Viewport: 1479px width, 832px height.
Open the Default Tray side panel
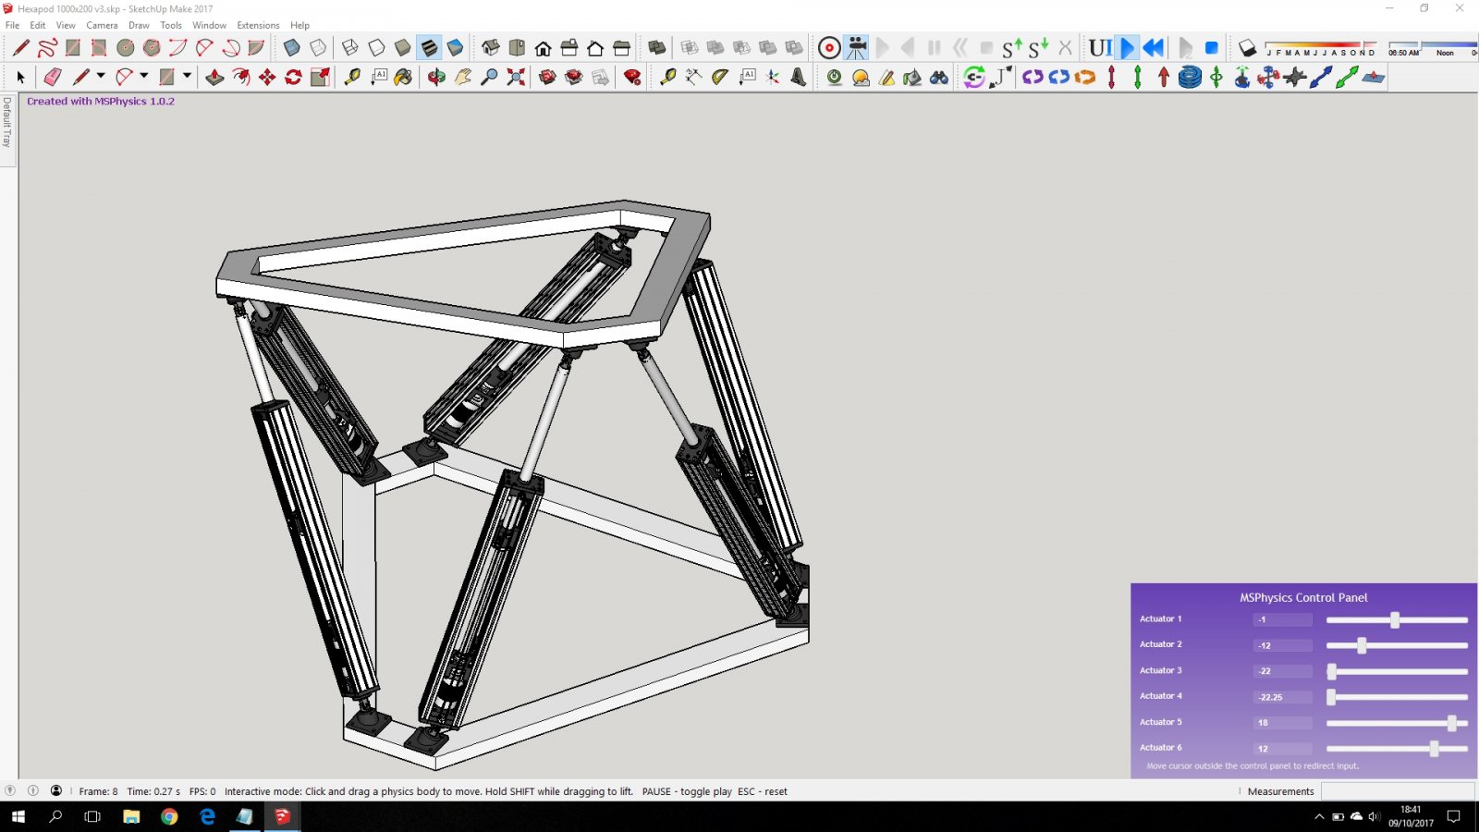[7, 122]
